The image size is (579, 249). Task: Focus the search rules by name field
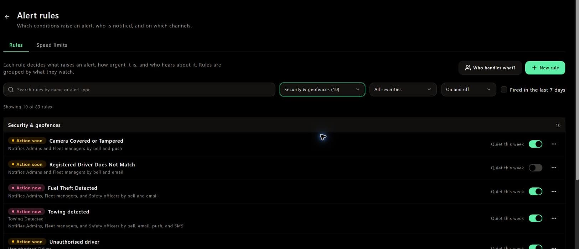point(139,90)
